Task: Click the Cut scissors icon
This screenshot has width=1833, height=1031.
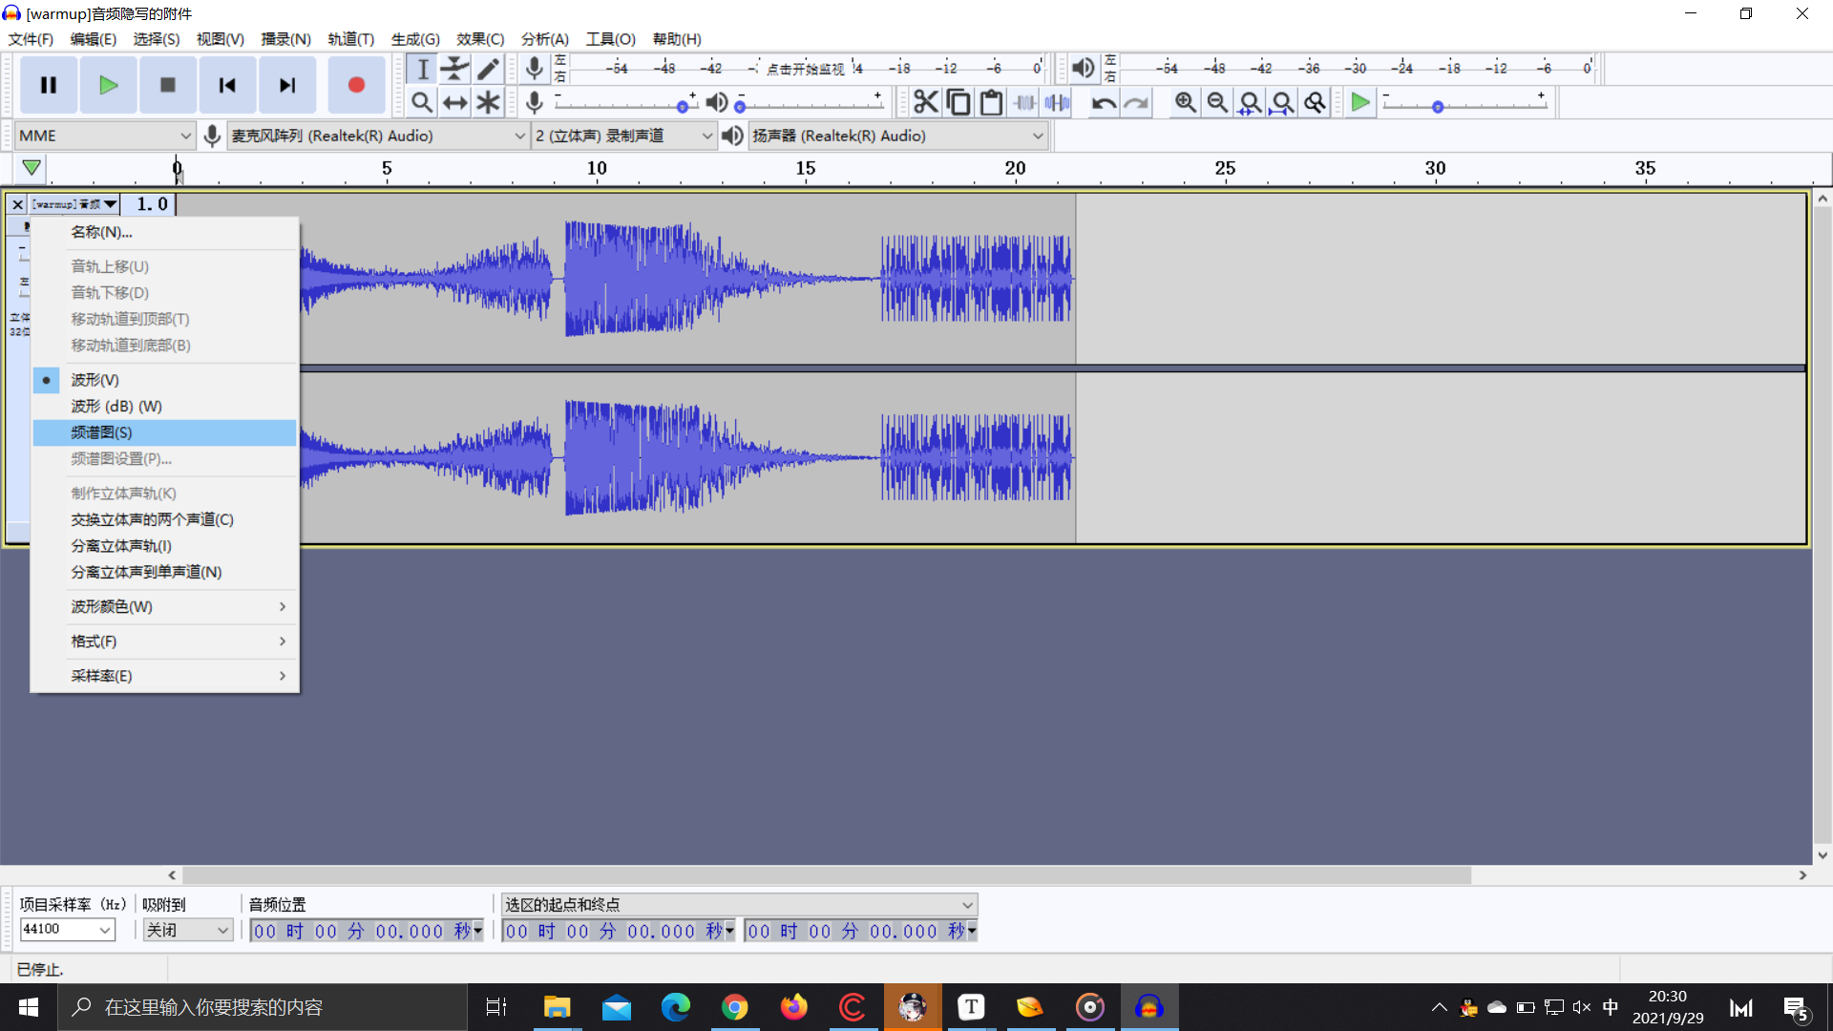Action: pos(925,102)
